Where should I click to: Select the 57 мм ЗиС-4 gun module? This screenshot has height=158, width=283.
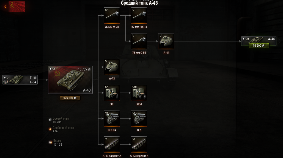139,15
